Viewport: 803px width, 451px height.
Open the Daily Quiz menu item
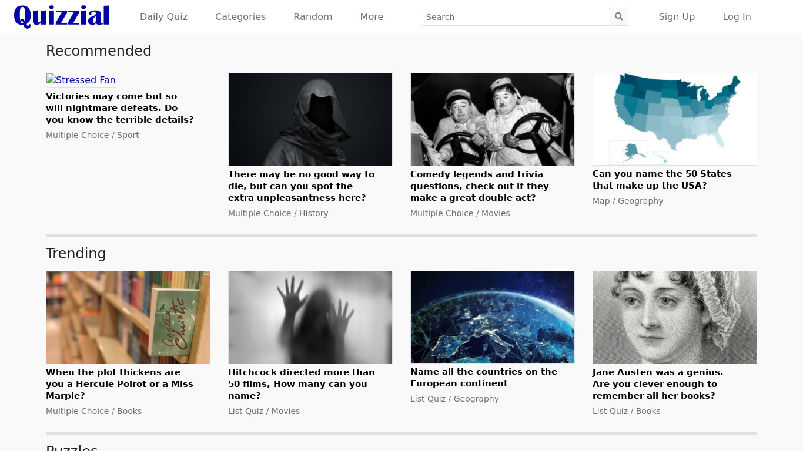[163, 17]
